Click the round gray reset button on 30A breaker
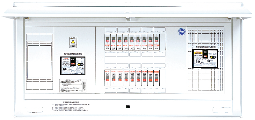Image resolution: width=255 pixels, height=120 pixels. click(208, 61)
